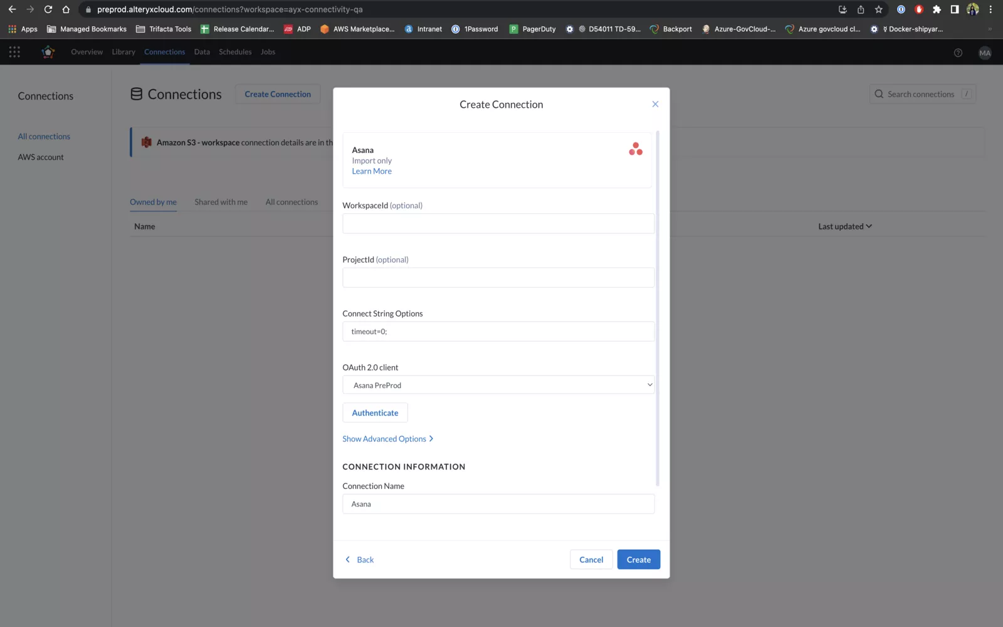
Task: Bookmark page with the star icon
Action: (x=878, y=9)
